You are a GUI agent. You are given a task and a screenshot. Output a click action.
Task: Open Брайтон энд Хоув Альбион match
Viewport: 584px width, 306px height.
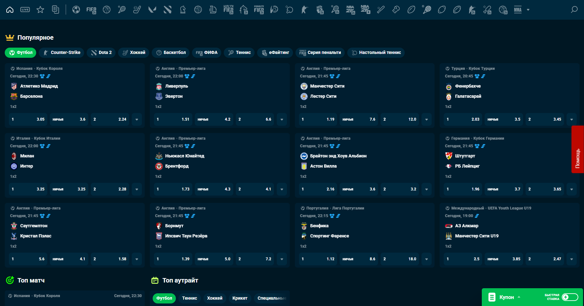[x=338, y=156]
